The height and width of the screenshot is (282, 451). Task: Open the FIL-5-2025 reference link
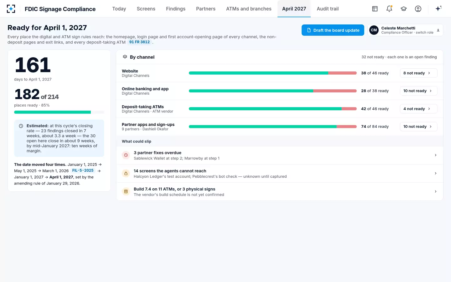click(83, 170)
